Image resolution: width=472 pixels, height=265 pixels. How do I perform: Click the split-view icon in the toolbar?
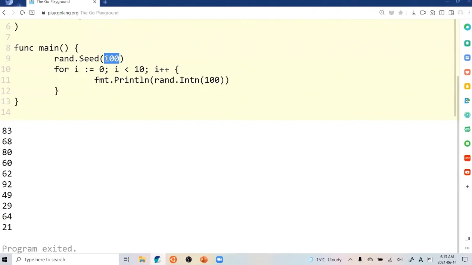[x=442, y=13]
